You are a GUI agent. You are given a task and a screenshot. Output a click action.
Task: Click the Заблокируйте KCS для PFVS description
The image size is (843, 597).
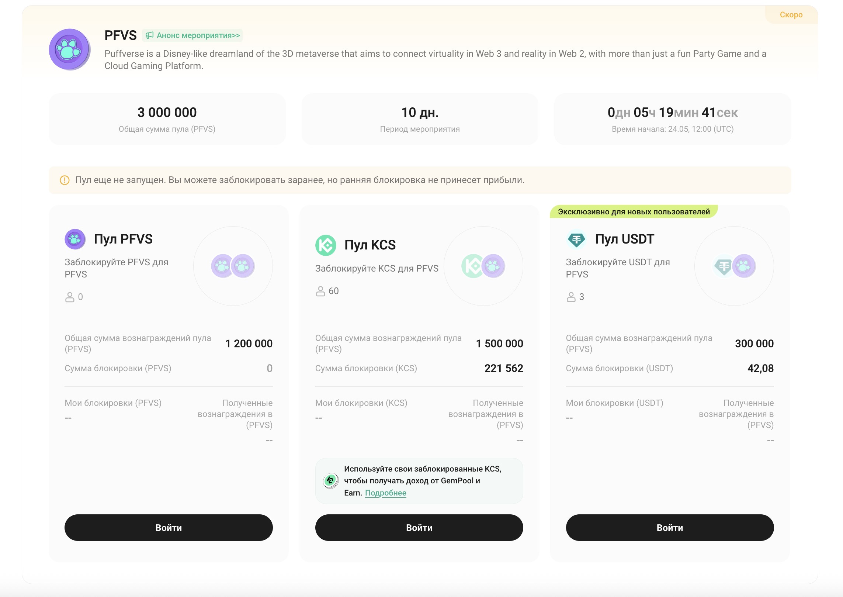pyautogui.click(x=377, y=269)
